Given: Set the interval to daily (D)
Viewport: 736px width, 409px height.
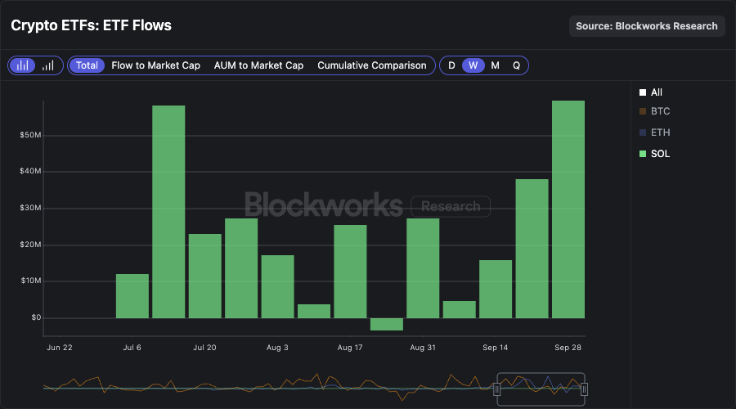Looking at the screenshot, I should coord(451,65).
